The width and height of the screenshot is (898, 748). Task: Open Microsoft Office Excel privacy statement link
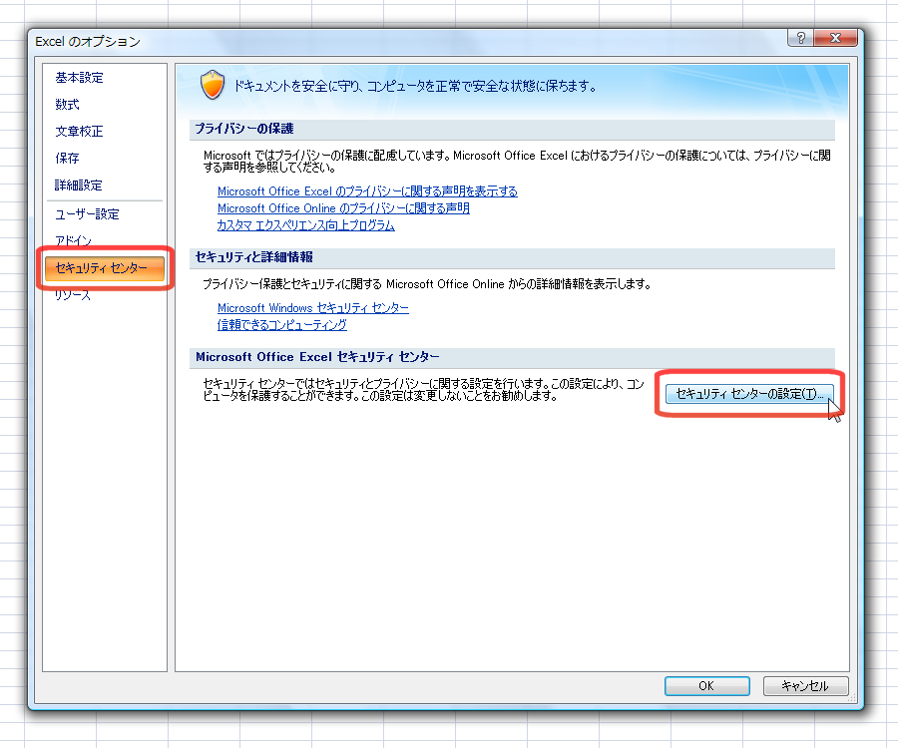point(367,191)
